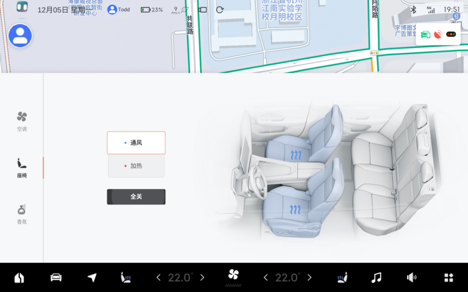
Task: Increase right side temperature with right arrow
Action: 309,278
